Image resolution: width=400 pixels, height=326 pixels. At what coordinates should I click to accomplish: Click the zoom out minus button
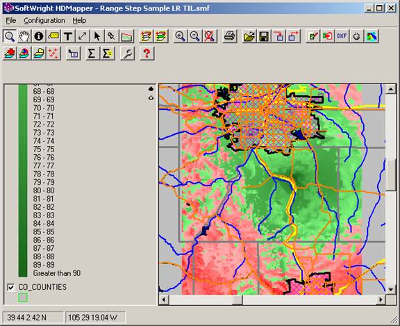point(195,36)
